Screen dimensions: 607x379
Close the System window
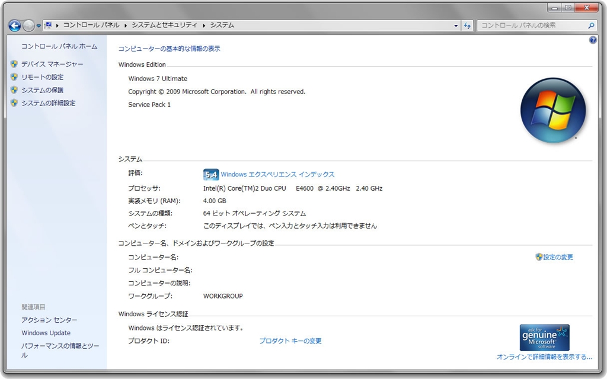pyautogui.click(x=587, y=8)
